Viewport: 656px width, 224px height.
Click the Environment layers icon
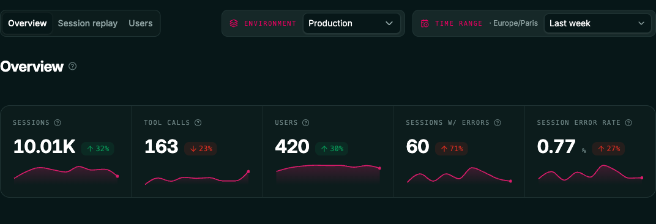(x=233, y=23)
